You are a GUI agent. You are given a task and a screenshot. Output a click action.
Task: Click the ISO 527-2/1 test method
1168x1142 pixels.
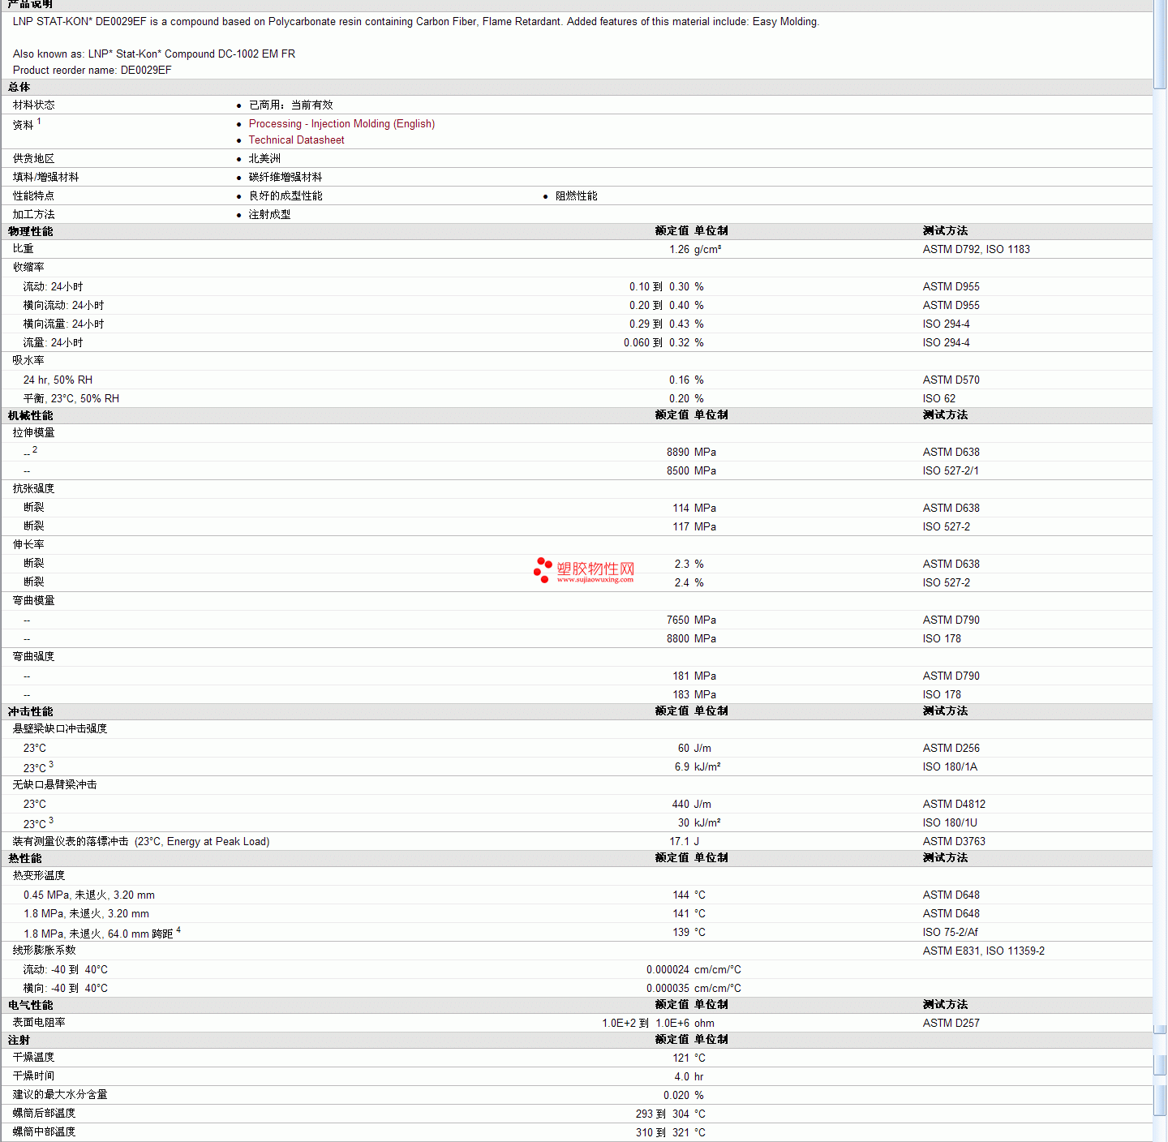951,471
